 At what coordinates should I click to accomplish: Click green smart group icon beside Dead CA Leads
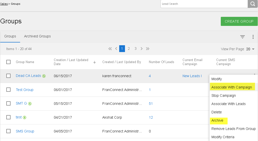pyautogui.click(x=44, y=76)
